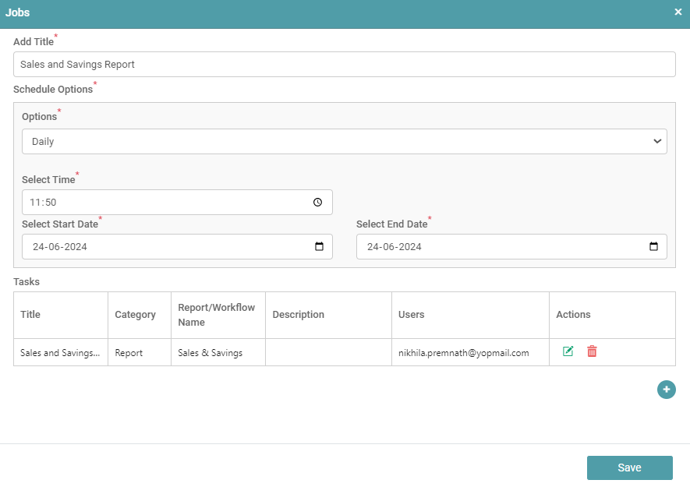Viewport: 690px width, 487px height.
Task: Delete the Sales and Savings task
Action: pyautogui.click(x=592, y=351)
